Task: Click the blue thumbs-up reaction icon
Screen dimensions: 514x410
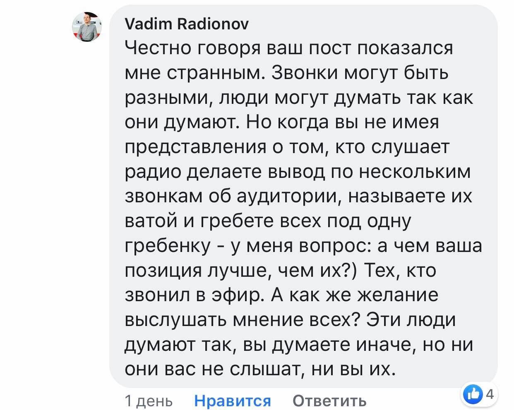Action: tap(473, 394)
